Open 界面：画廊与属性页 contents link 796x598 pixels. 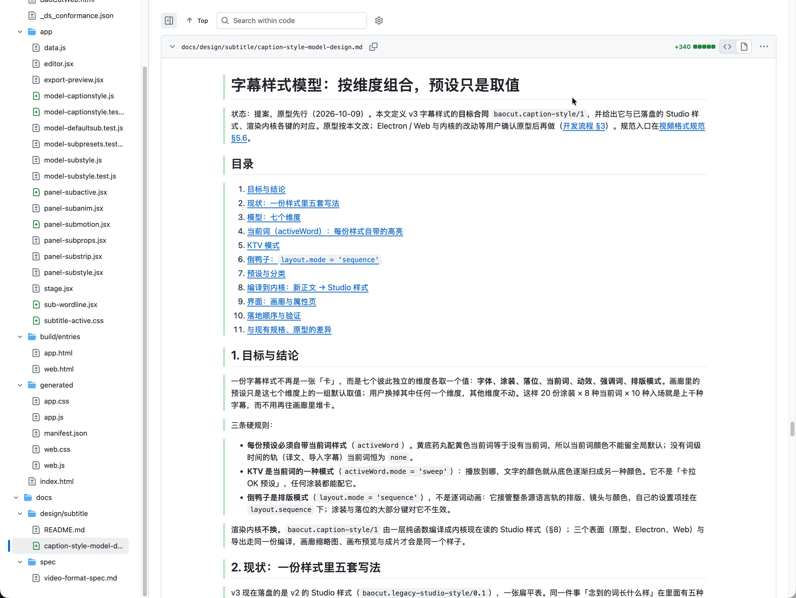coord(281,302)
